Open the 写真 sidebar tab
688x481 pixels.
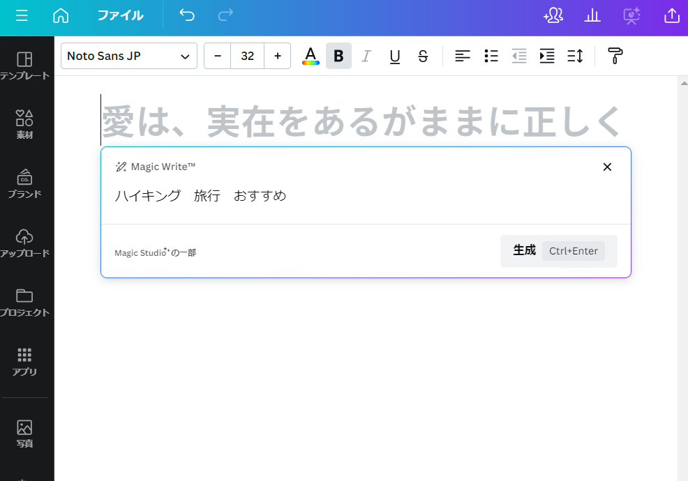click(x=24, y=434)
